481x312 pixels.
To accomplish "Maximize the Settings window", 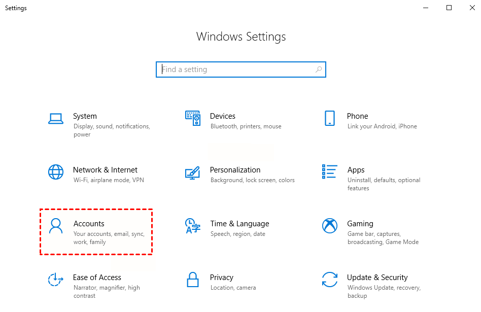I will pyautogui.click(x=449, y=8).
